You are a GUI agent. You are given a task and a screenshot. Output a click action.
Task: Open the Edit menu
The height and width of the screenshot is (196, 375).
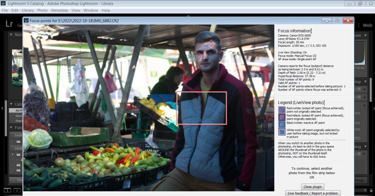[15, 10]
